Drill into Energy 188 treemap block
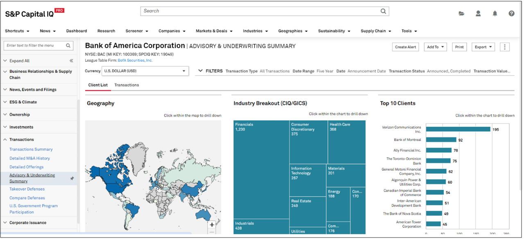Viewport: 524px width, 240px height. 339,204
